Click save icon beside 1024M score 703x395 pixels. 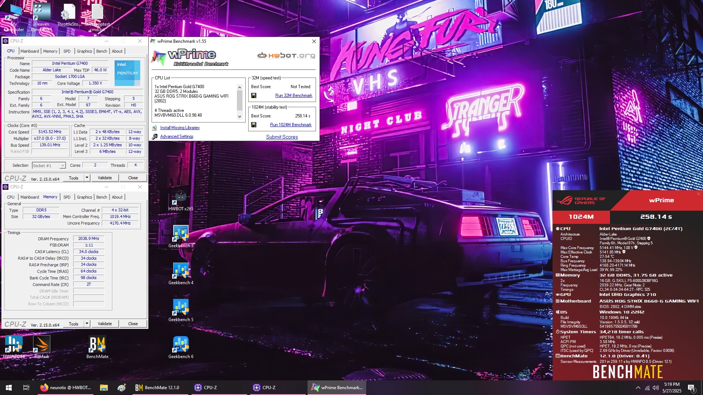pos(254,125)
